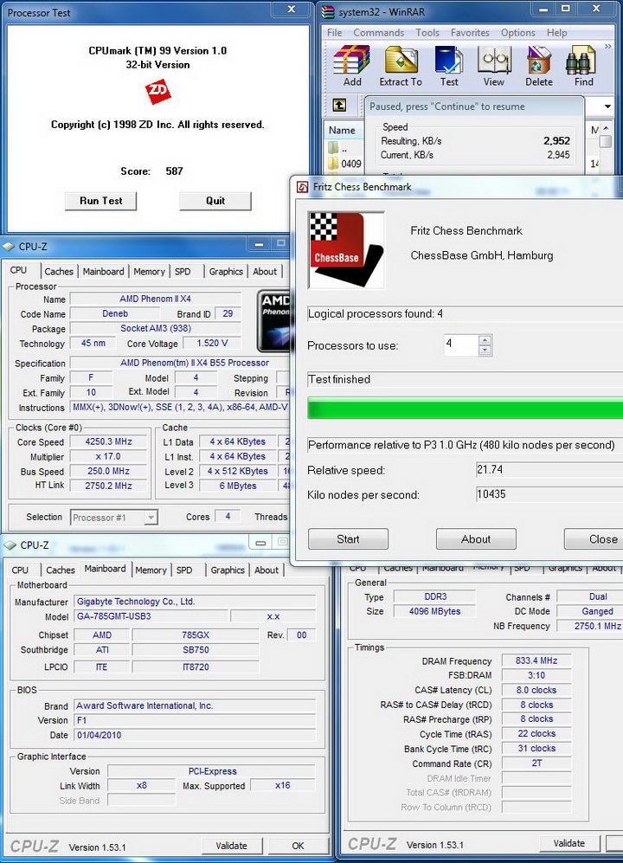Click the WinRAR file list scrollbar up arrow
623x863 pixels.
coord(606,128)
